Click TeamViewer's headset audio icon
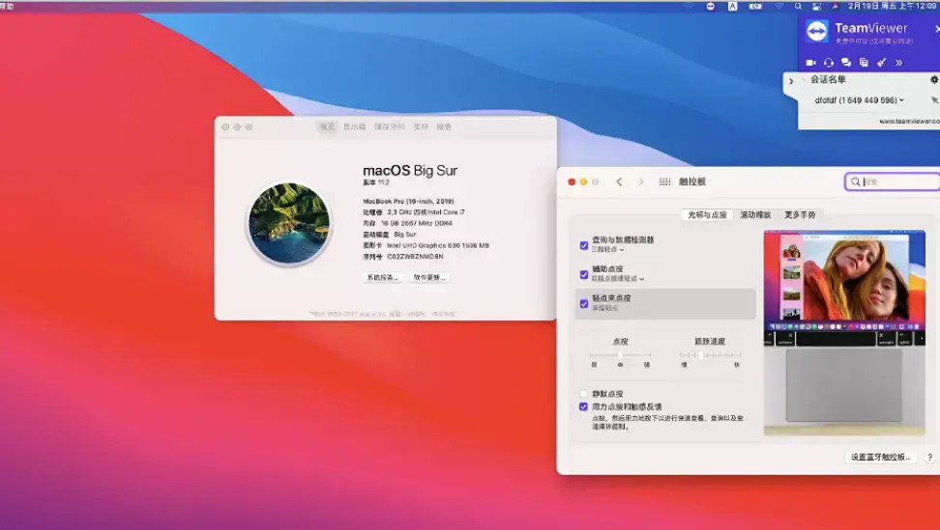The width and height of the screenshot is (940, 530). pyautogui.click(x=829, y=62)
